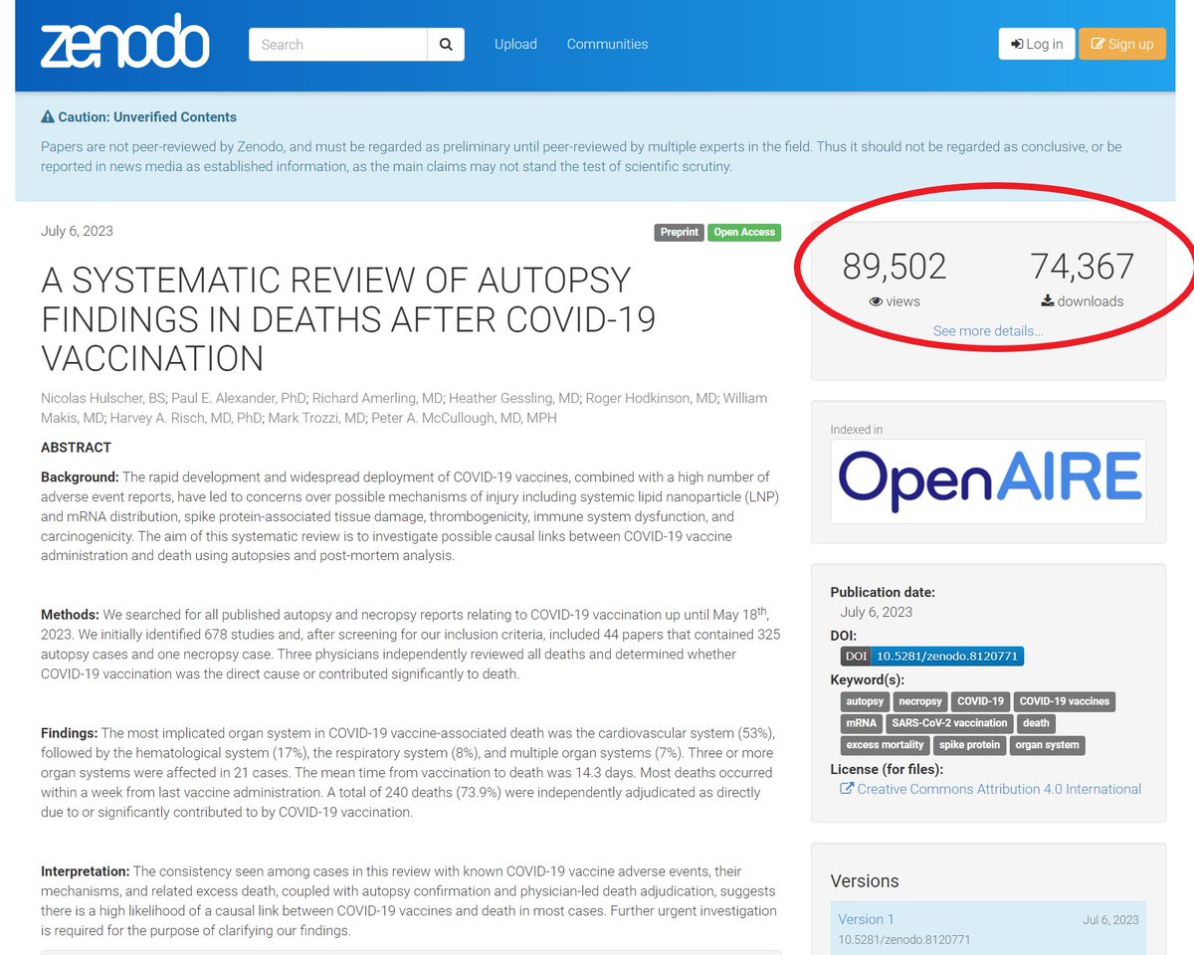Viewport: 1194px width, 955px height.
Task: Click the Zenodo logo
Action: coord(125,42)
